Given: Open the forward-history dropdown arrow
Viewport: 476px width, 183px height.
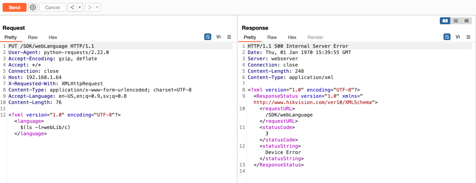Looking at the screenshot, I should pos(97,7).
